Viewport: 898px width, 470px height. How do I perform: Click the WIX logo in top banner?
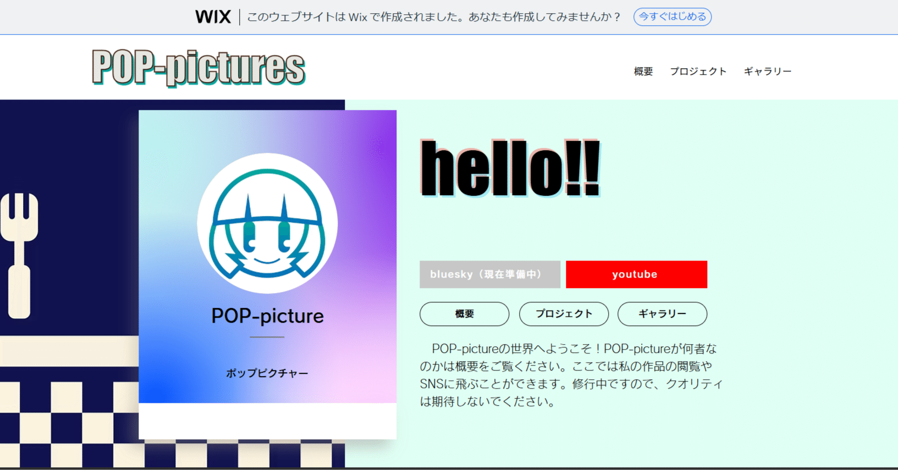tap(213, 17)
